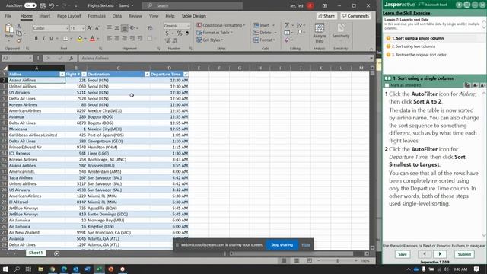The width and height of the screenshot is (487, 274).
Task: Add a new sheet with plus icon
Action: pos(56,253)
